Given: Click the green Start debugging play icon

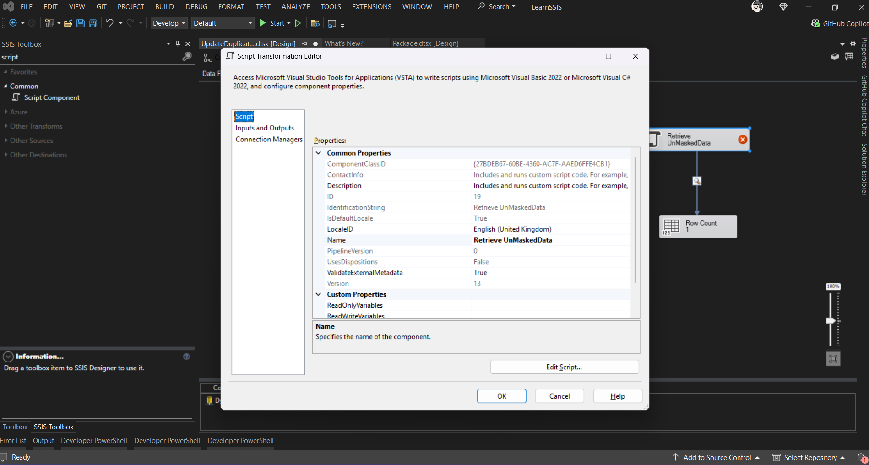Looking at the screenshot, I should click(262, 23).
